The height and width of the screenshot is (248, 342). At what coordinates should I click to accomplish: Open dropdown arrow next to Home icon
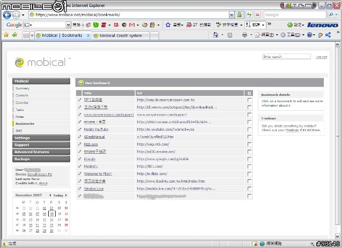point(222,35)
